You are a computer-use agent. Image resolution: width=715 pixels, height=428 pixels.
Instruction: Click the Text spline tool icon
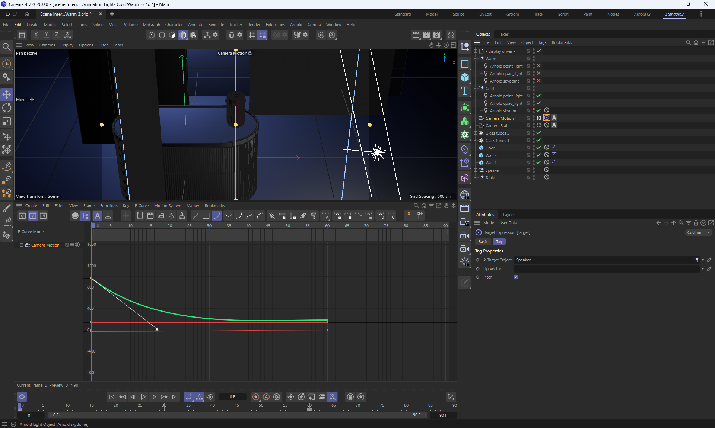tap(464, 91)
